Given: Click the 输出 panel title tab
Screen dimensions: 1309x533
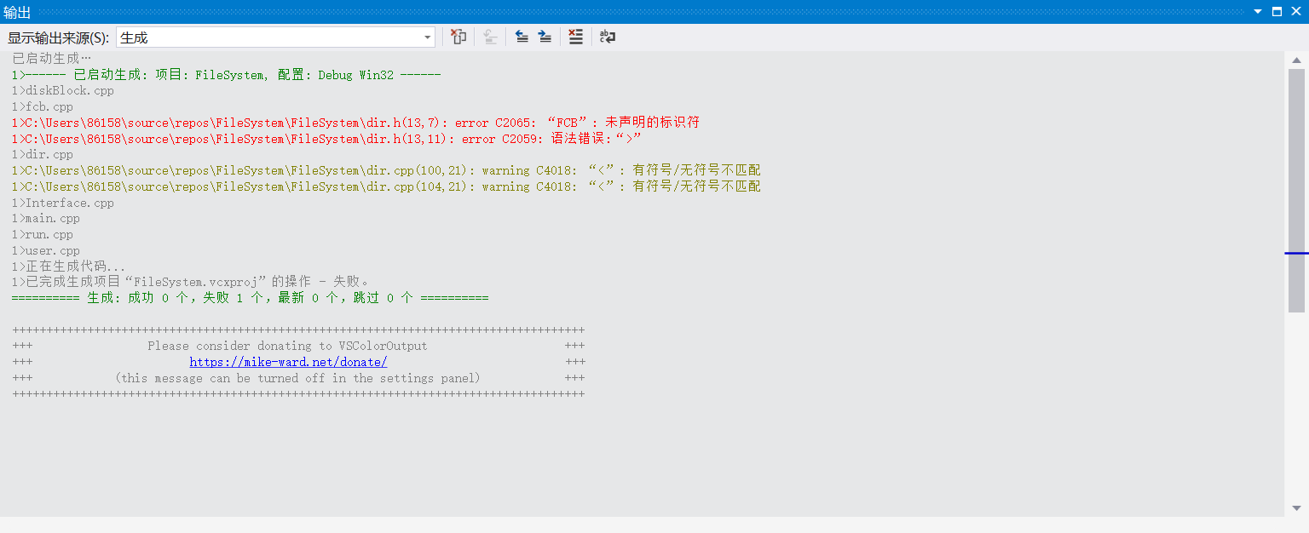Looking at the screenshot, I should click(x=17, y=11).
